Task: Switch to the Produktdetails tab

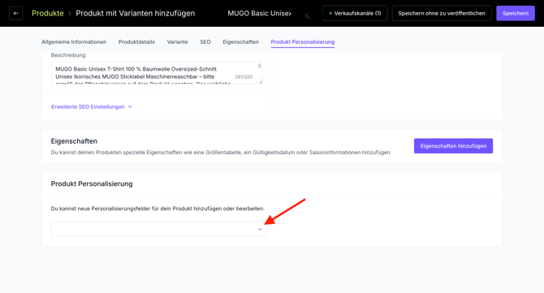Action: click(x=136, y=41)
